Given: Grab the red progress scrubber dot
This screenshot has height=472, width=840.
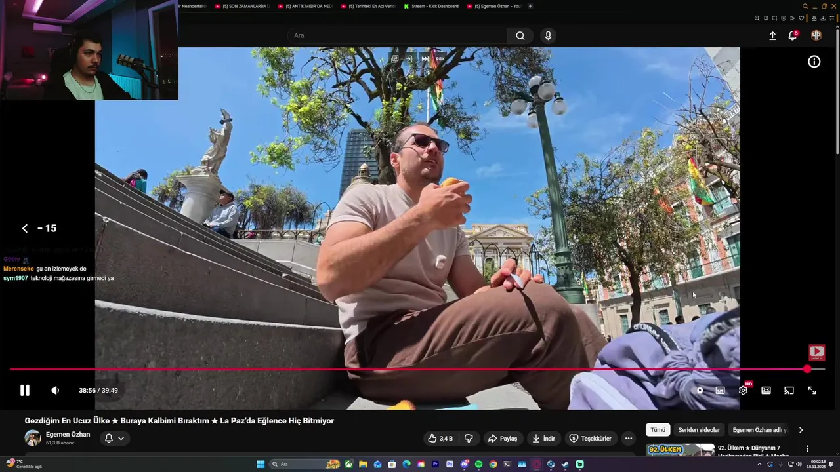Looking at the screenshot, I should point(807,370).
